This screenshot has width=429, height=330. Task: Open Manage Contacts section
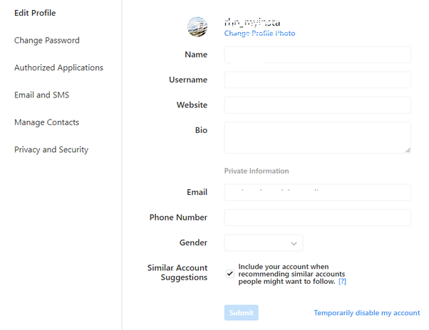click(46, 122)
